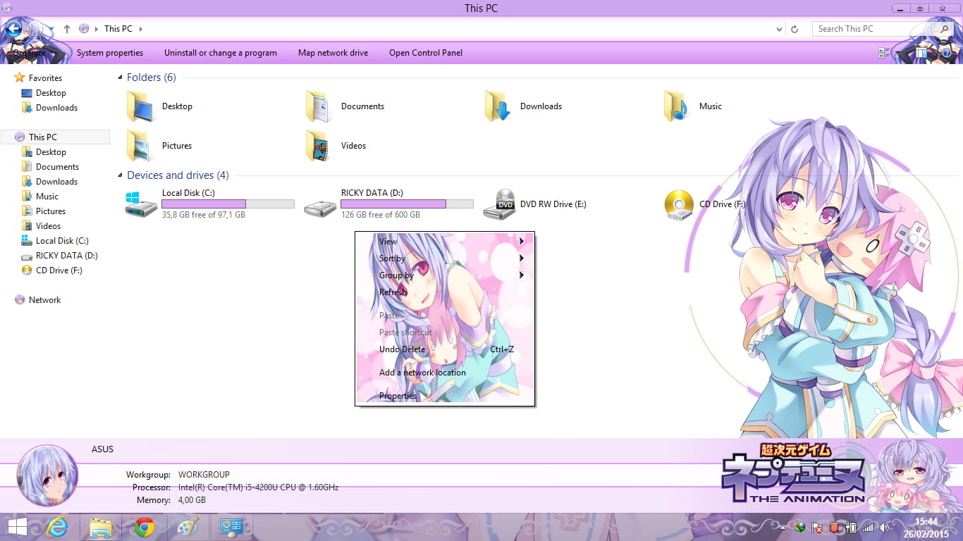The height and width of the screenshot is (541, 963).
Task: Open the Organize dropdown menu
Action: click(30, 53)
